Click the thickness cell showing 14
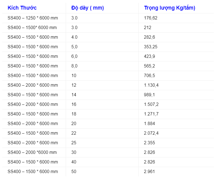This screenshot has width=215, height=178. coord(74,95)
